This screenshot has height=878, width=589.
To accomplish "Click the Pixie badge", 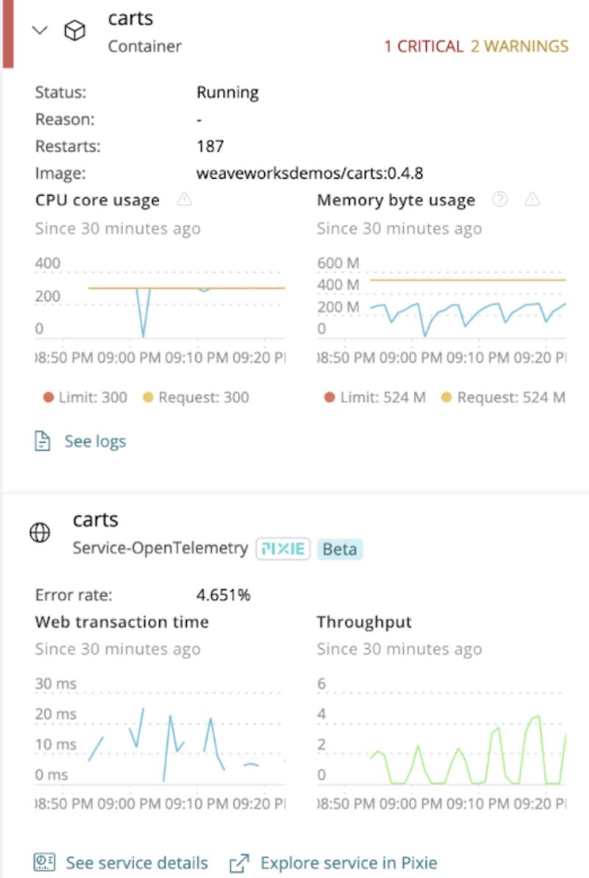I will (283, 549).
